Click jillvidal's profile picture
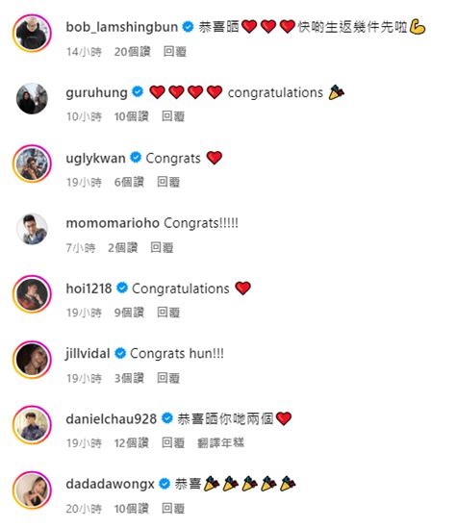The height and width of the screenshot is (528, 456). click(32, 360)
